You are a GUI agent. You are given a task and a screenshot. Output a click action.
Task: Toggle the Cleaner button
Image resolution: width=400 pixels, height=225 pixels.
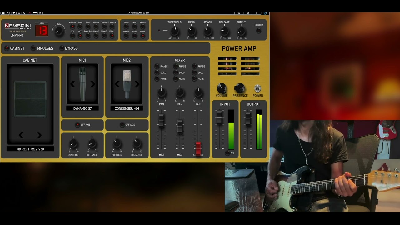click(x=126, y=36)
